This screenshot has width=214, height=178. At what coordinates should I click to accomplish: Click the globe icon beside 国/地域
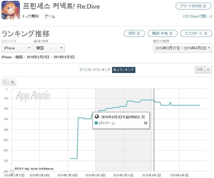pyautogui.click(x=35, y=41)
